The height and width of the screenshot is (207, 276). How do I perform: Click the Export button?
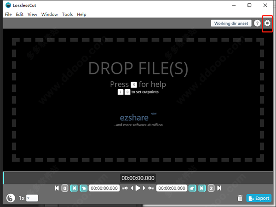pos(259,198)
